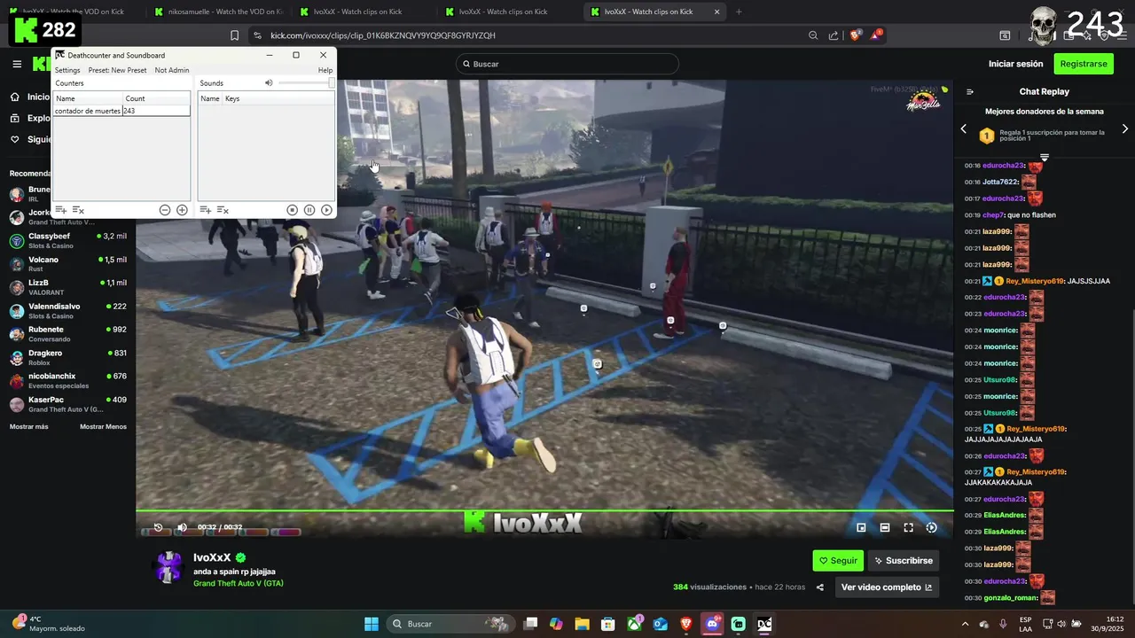Open IvoXxX channel avatar
The image size is (1135, 638).
point(168,567)
